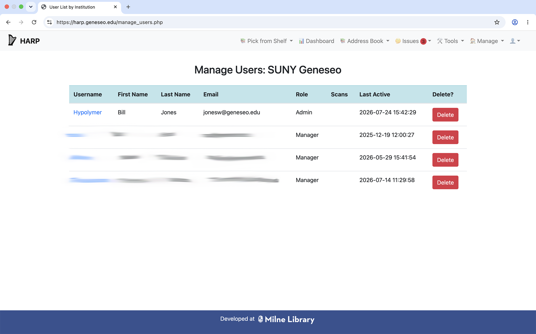Open the Issues dropdown menu
The image size is (536, 334).
pos(413,41)
